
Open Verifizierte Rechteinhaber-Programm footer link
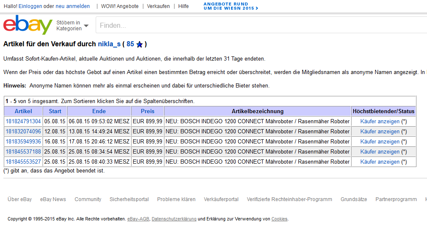click(290, 199)
